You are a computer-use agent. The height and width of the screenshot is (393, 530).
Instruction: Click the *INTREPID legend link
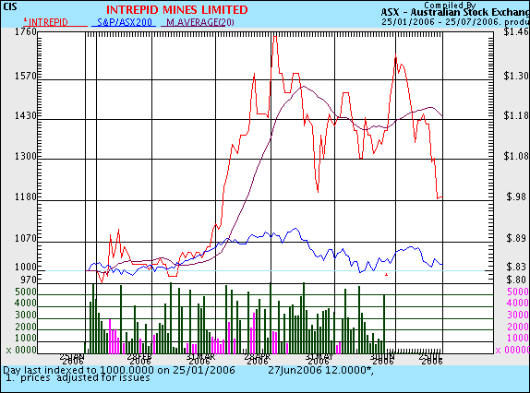tap(45, 22)
